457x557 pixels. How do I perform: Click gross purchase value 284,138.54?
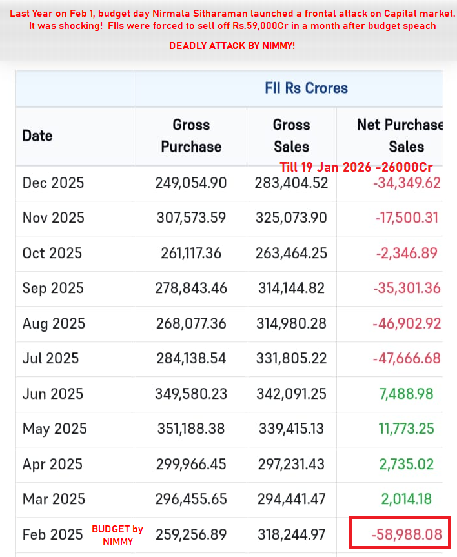click(191, 358)
